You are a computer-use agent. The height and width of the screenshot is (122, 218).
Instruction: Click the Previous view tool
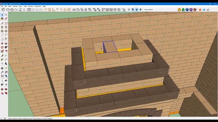[x=6, y=76]
